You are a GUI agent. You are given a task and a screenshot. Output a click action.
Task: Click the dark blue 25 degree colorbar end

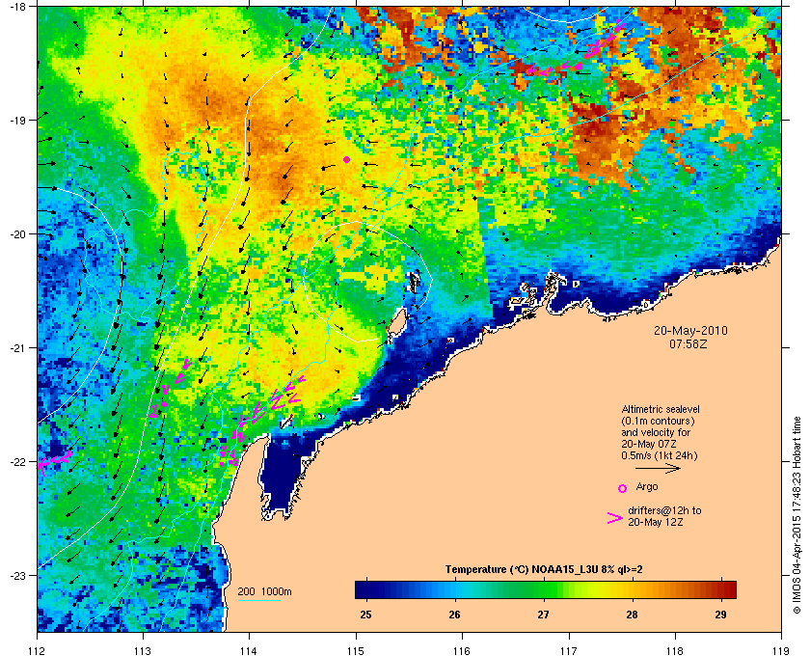[362, 589]
